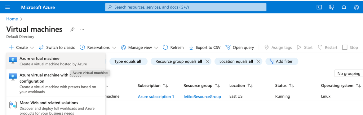The image size is (363, 115).
Task: Click Open query in toolbar
Action: pos(240,47)
